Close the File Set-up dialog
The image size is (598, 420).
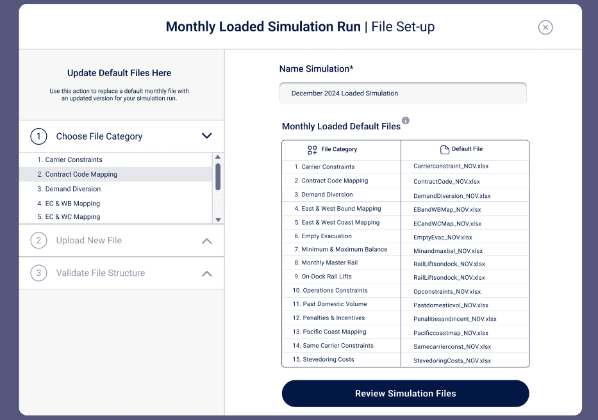point(545,28)
